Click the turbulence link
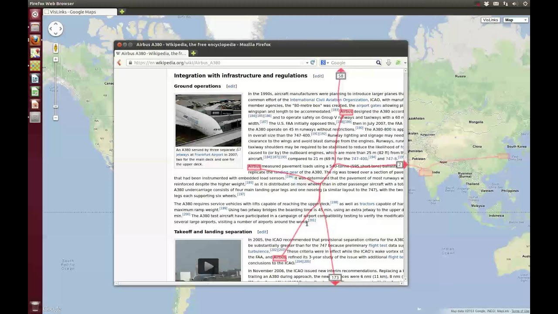558x314 pixels. click(x=259, y=252)
